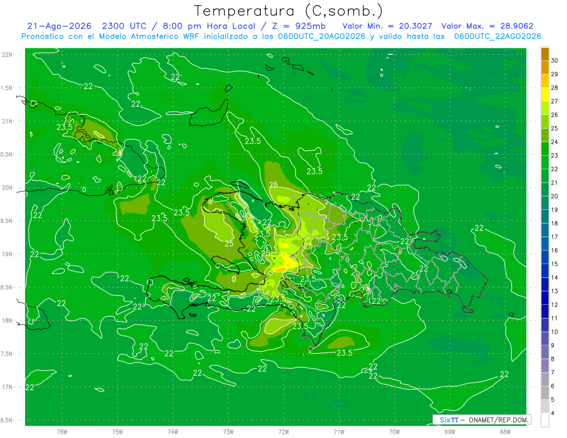
Task: Click the "Sisπ" logo text
Action: (x=448, y=420)
